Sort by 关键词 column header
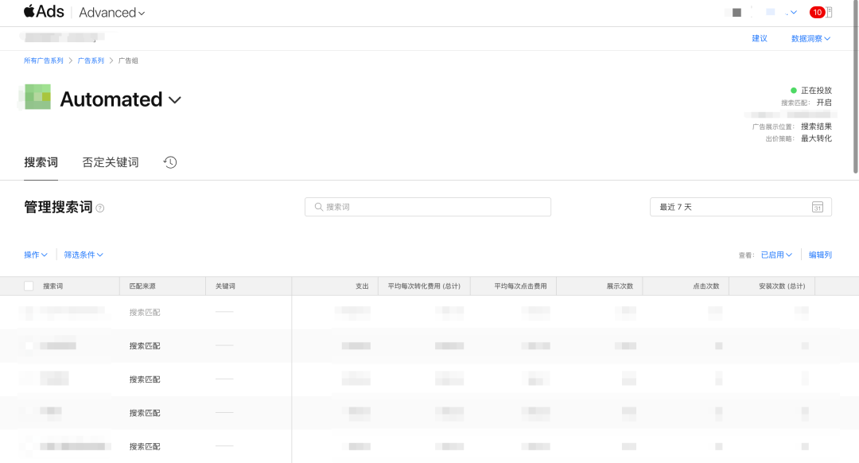Image resolution: width=859 pixels, height=463 pixels. tap(225, 286)
